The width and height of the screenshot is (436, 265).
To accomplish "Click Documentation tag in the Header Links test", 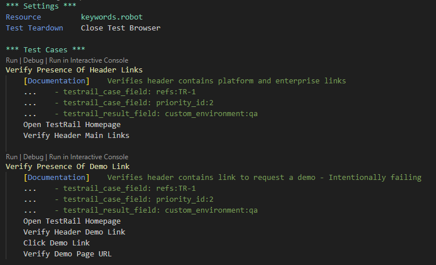I will pos(56,81).
